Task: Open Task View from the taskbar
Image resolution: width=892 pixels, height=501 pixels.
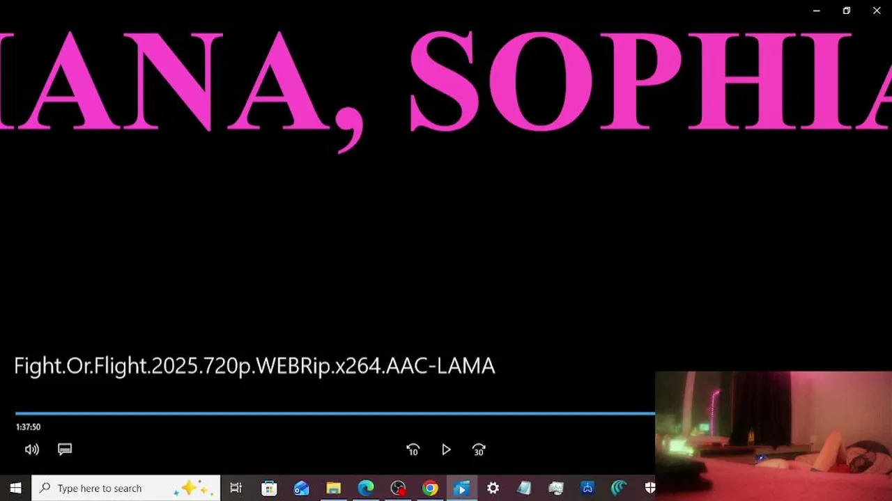Action: point(236,488)
